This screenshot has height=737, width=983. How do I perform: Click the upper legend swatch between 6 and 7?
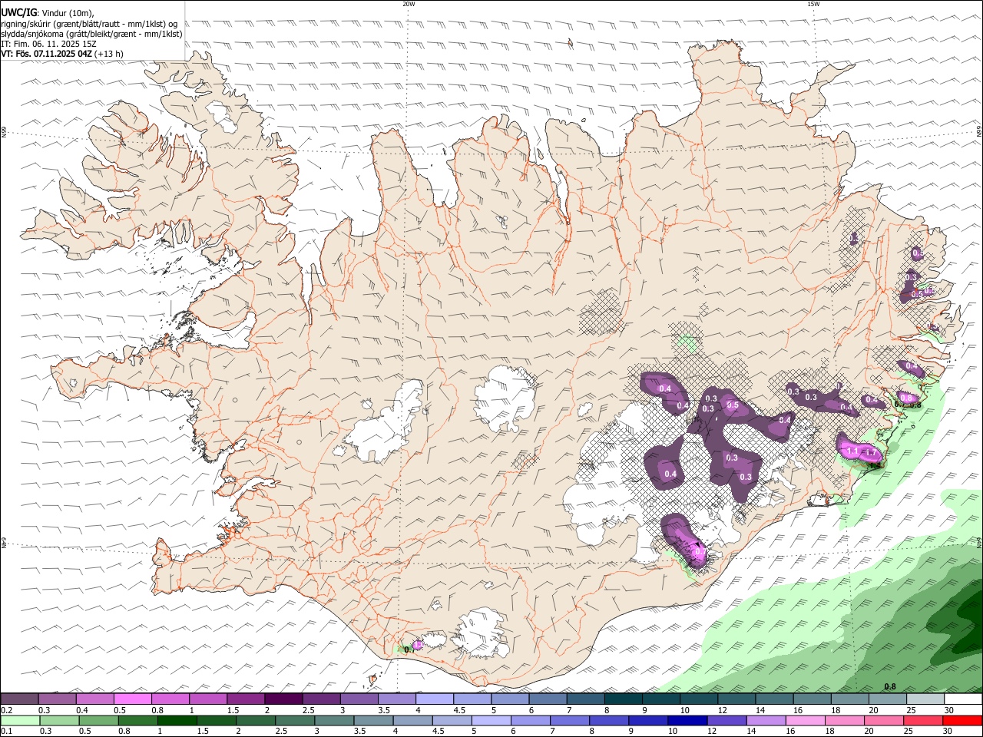548,699
